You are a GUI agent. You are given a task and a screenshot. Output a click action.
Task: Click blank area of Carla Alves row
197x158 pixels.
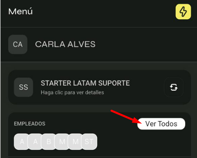click(x=144, y=44)
